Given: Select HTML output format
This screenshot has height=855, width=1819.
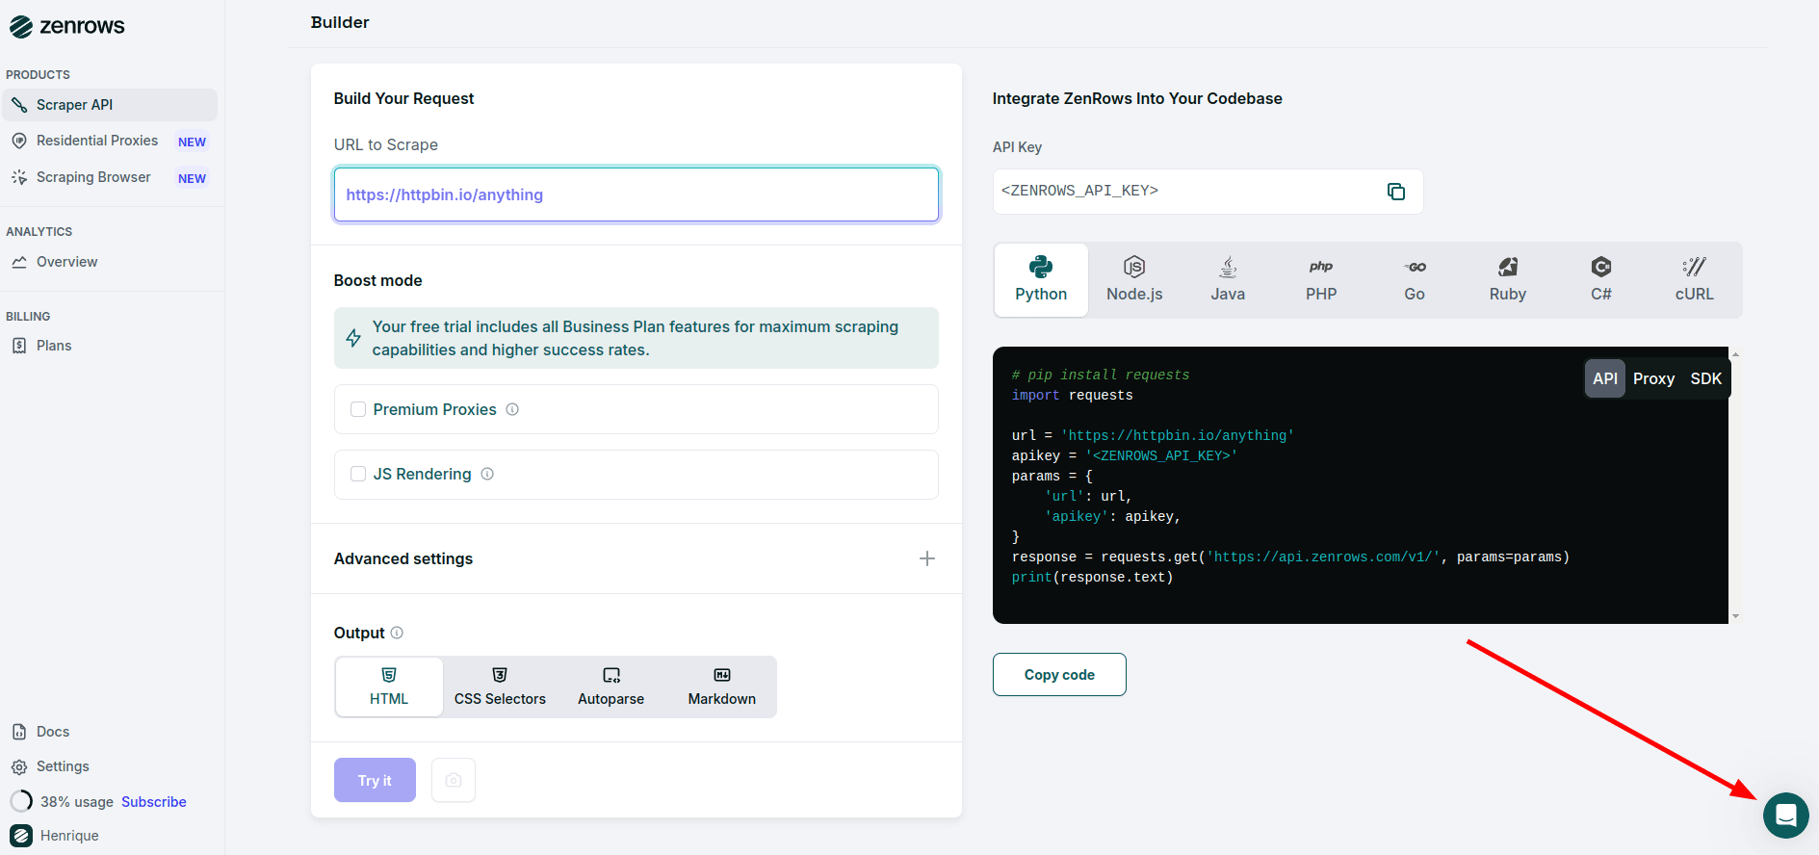Looking at the screenshot, I should (x=389, y=687).
